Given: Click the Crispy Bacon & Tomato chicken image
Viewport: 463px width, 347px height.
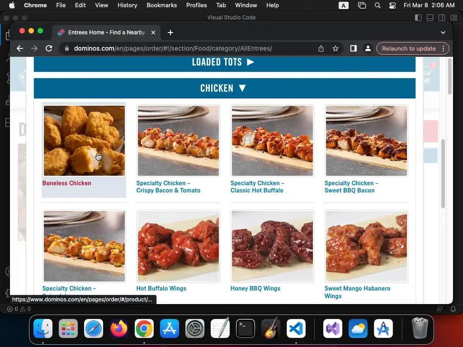Looking at the screenshot, I should coord(178,141).
